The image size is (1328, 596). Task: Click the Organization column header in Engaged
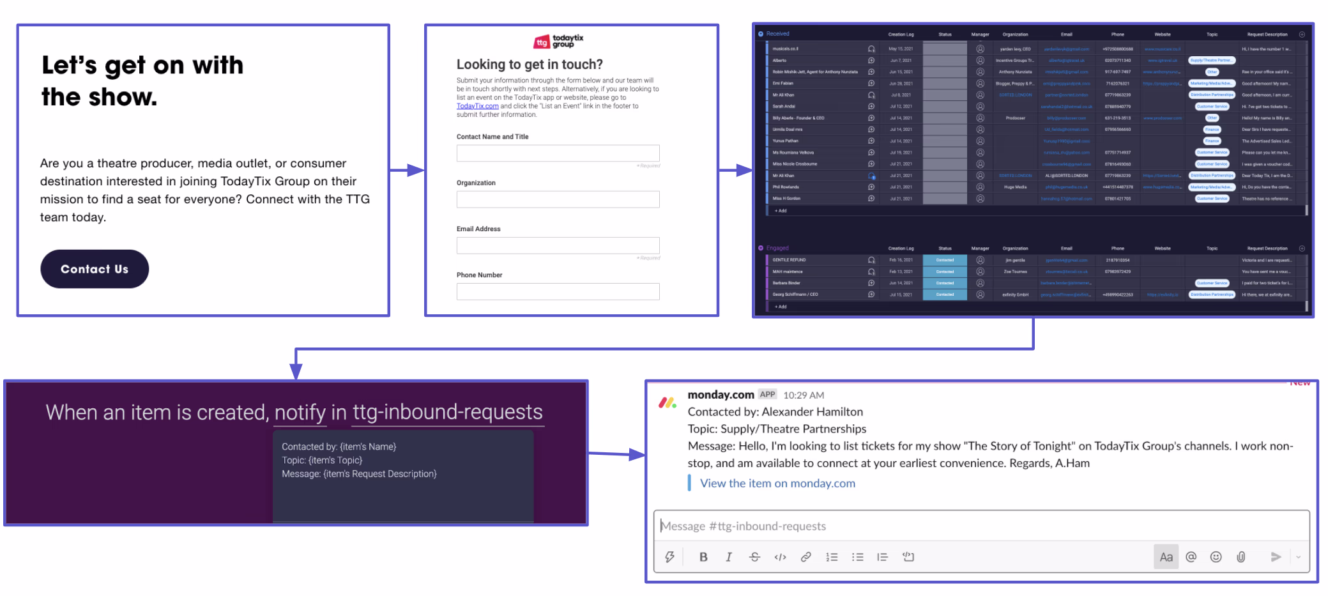click(1015, 248)
